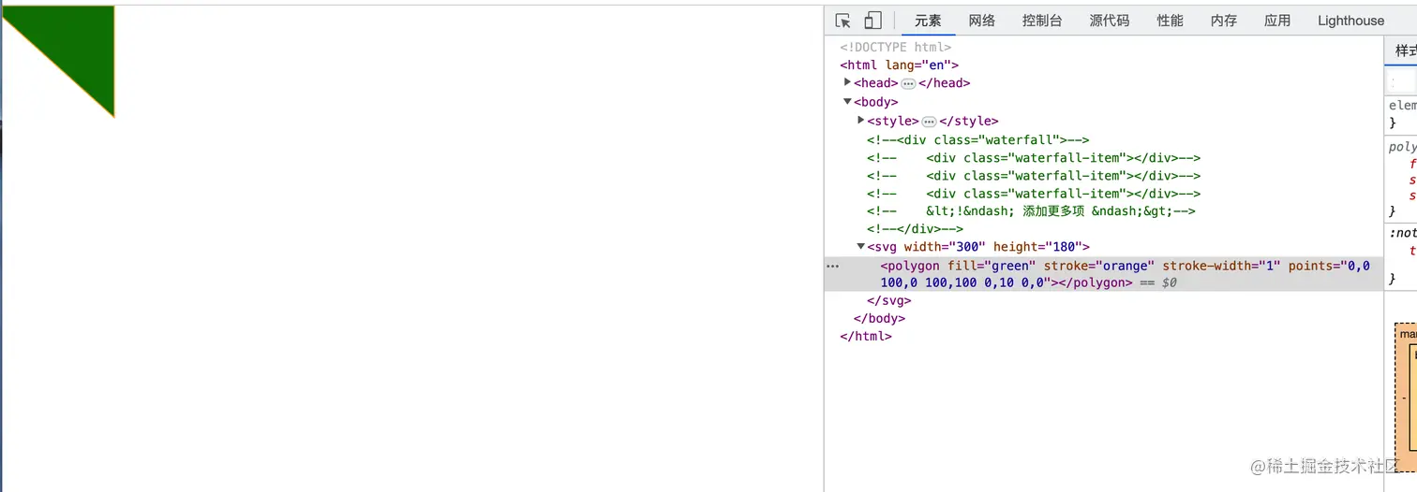Activate the inspect element picker icon
The width and height of the screenshot is (1417, 492).
[x=843, y=21]
